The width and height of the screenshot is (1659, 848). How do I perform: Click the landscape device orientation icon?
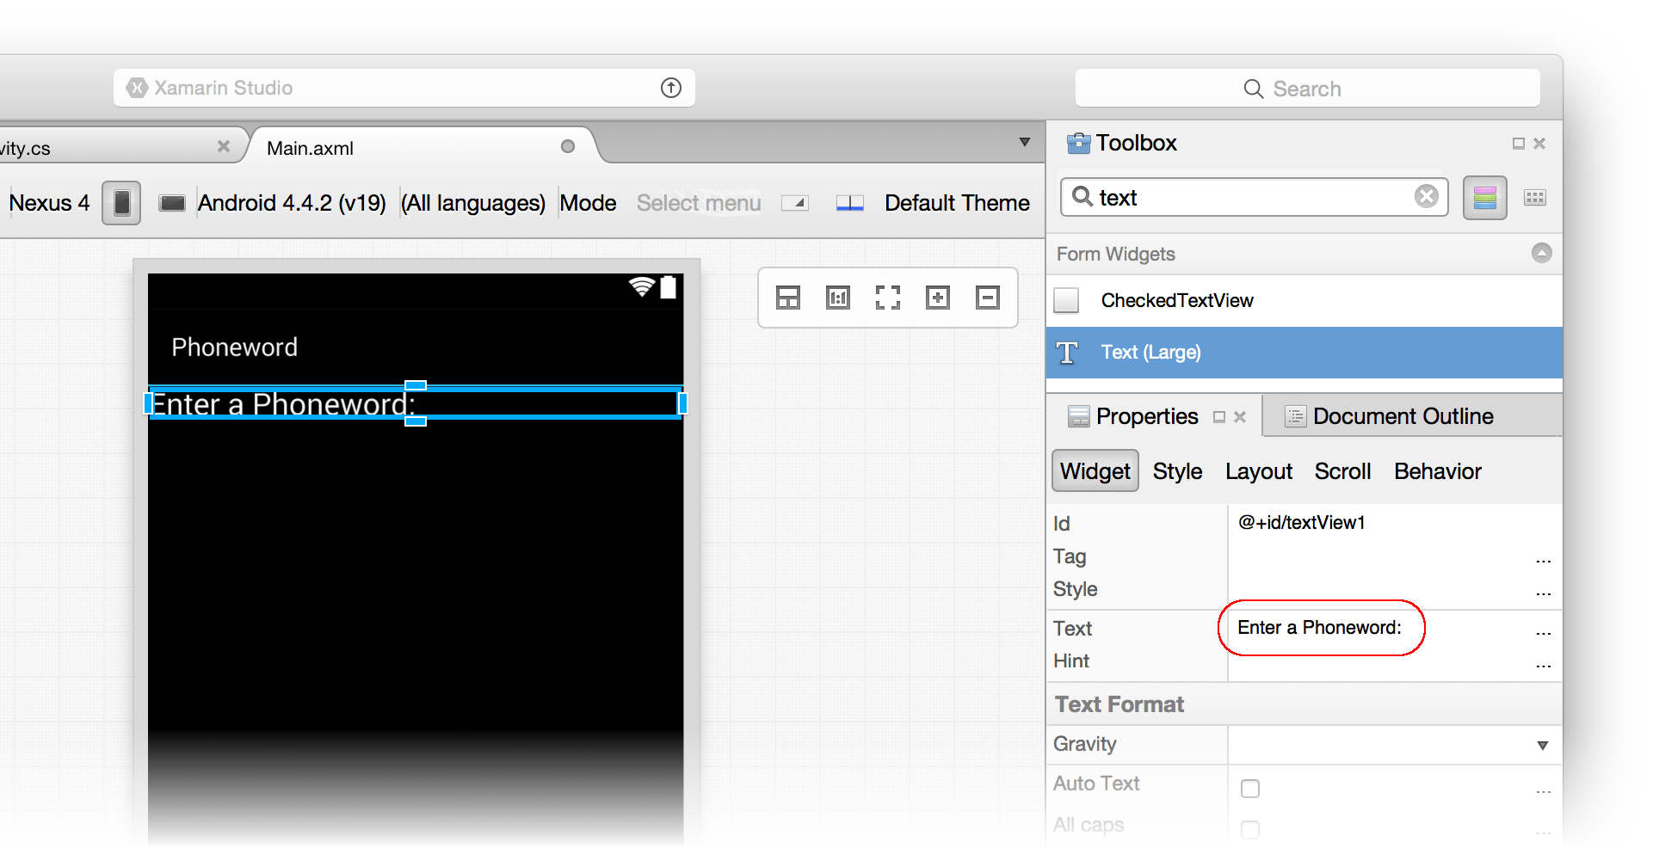pyautogui.click(x=172, y=203)
